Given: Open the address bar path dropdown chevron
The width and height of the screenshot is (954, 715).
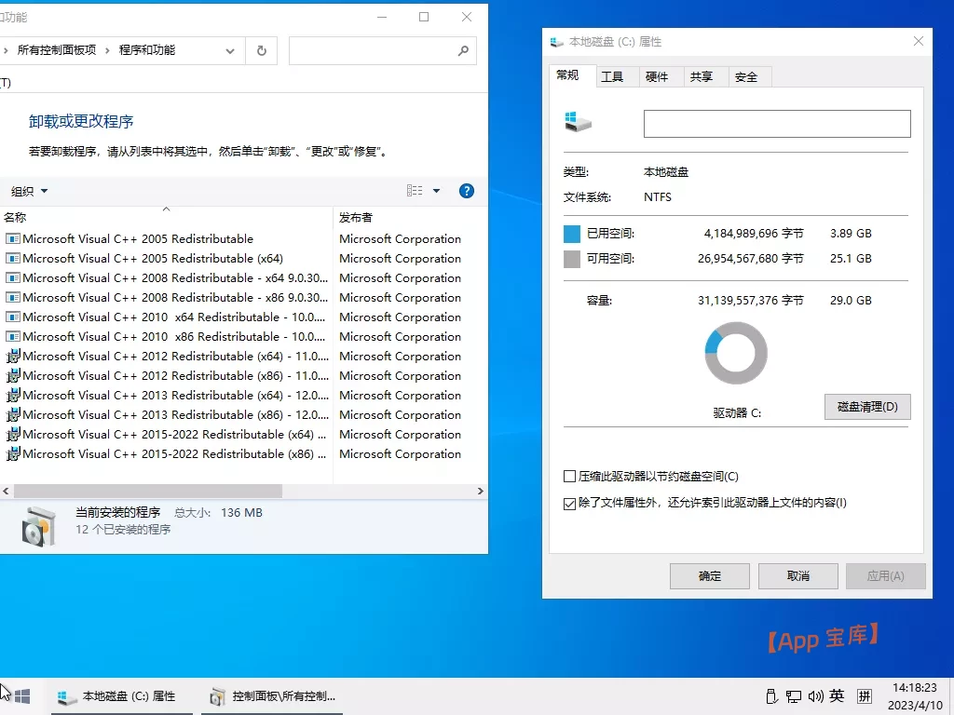Looking at the screenshot, I should (x=229, y=50).
